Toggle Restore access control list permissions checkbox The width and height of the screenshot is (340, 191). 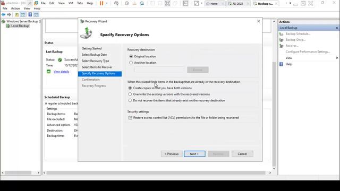tap(130, 118)
